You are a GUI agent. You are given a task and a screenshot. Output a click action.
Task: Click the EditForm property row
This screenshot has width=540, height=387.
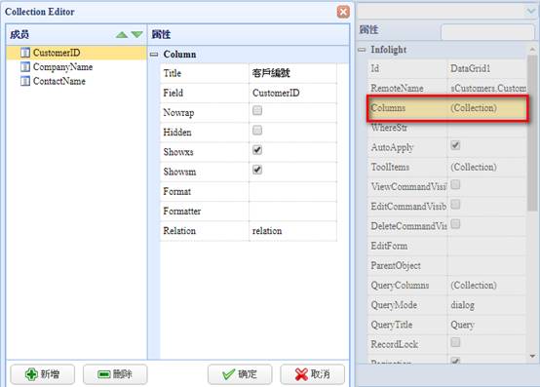click(447, 246)
